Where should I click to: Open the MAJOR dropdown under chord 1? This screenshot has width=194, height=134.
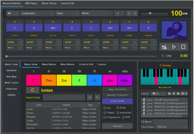[15, 42]
